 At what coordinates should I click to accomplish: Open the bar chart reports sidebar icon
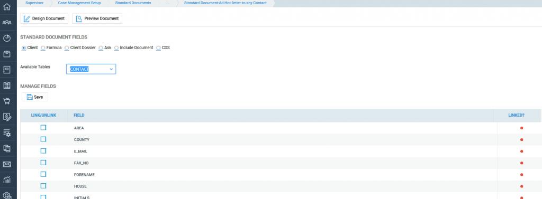pyautogui.click(x=6, y=179)
